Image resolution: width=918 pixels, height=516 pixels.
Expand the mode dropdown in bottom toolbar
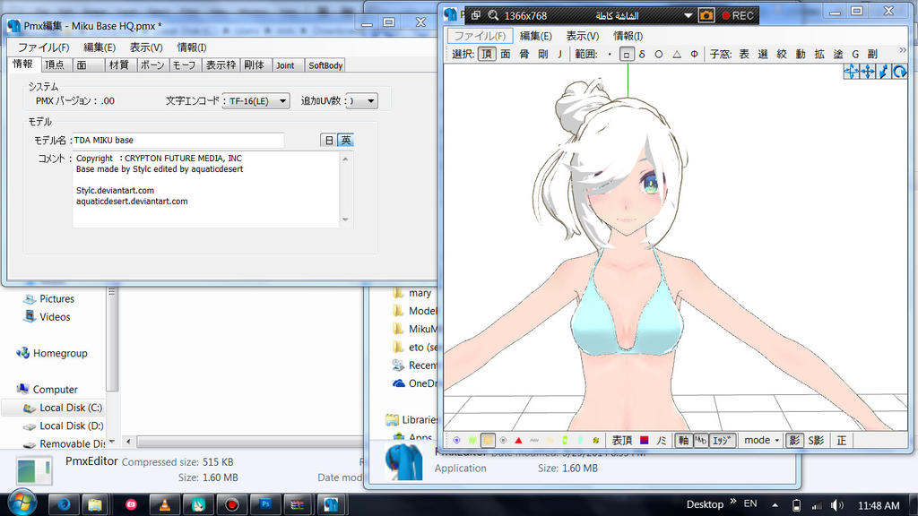(x=762, y=440)
